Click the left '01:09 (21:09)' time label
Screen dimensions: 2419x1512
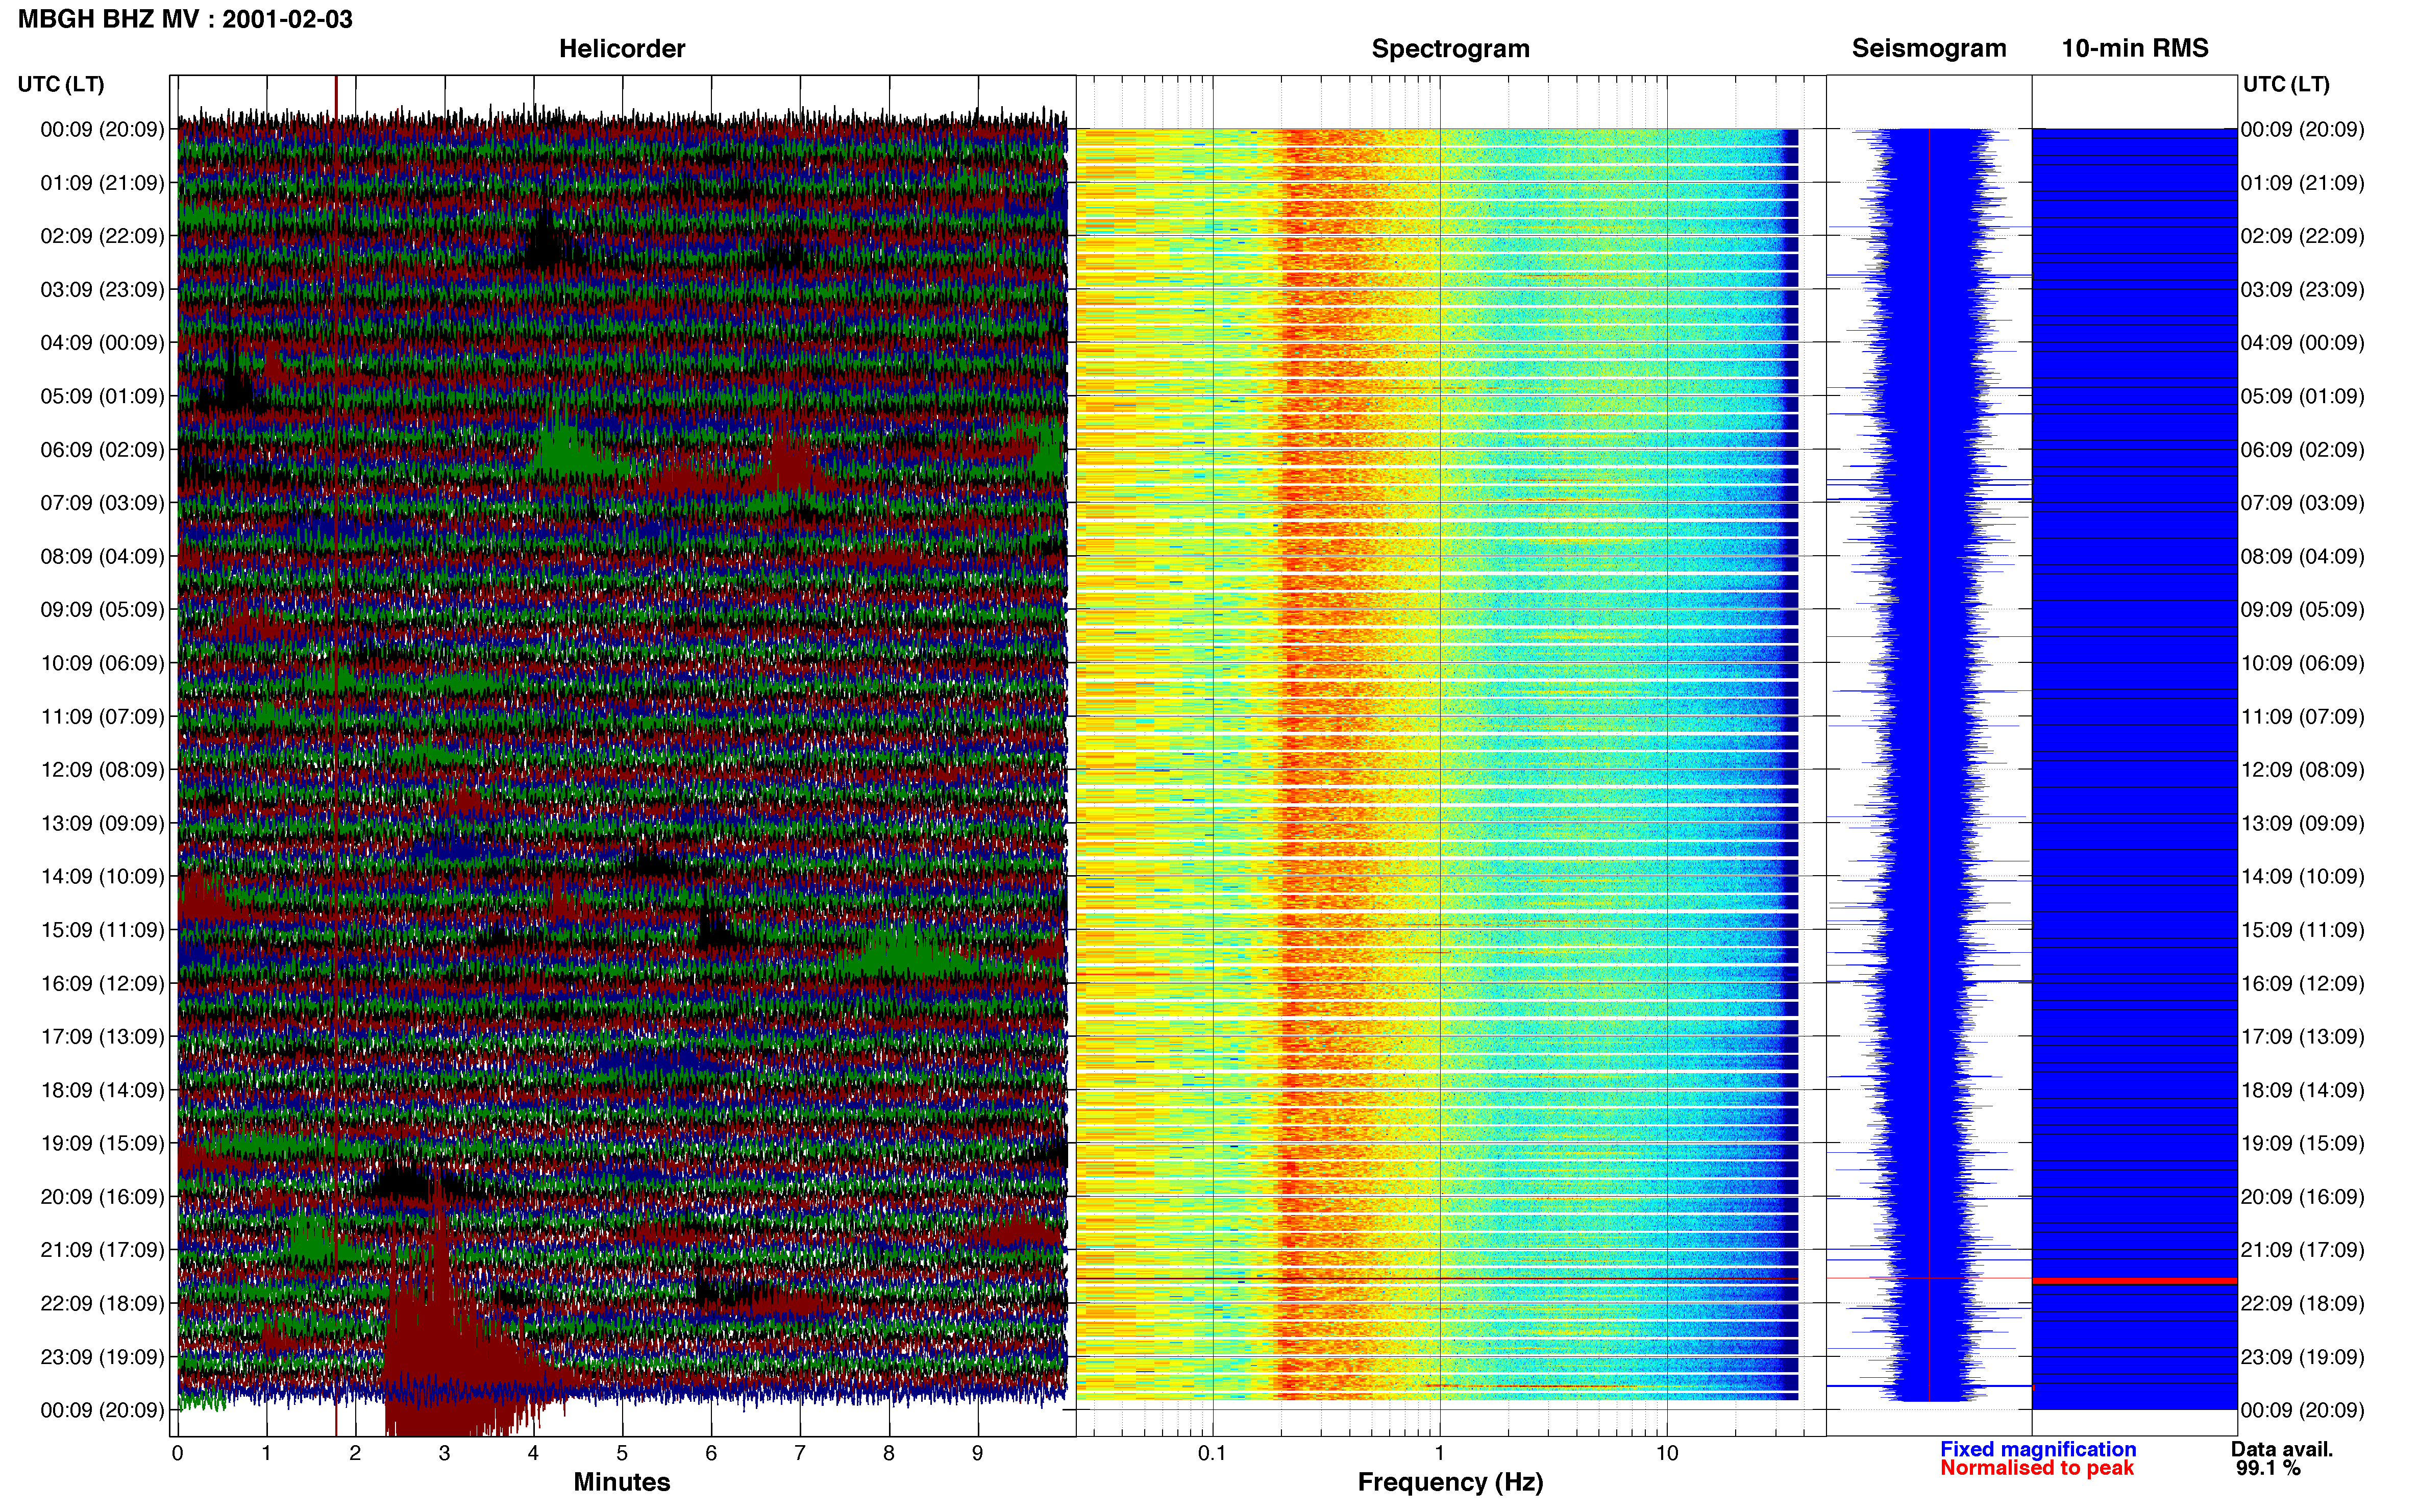click(102, 183)
